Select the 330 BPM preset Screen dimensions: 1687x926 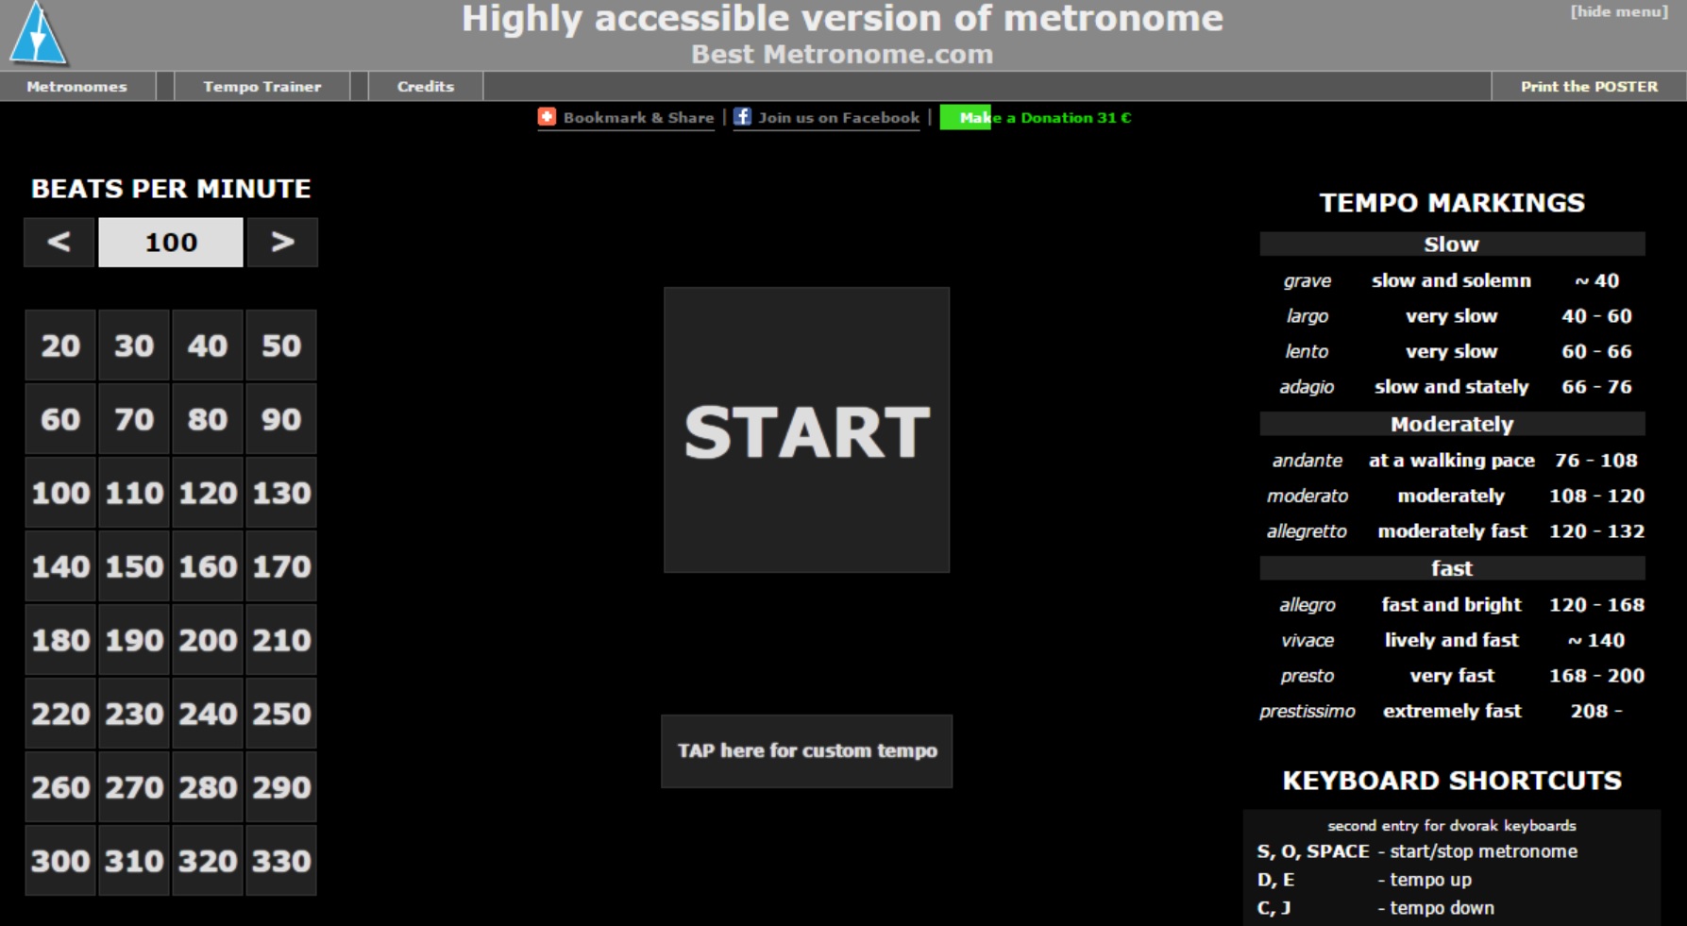pyautogui.click(x=281, y=861)
